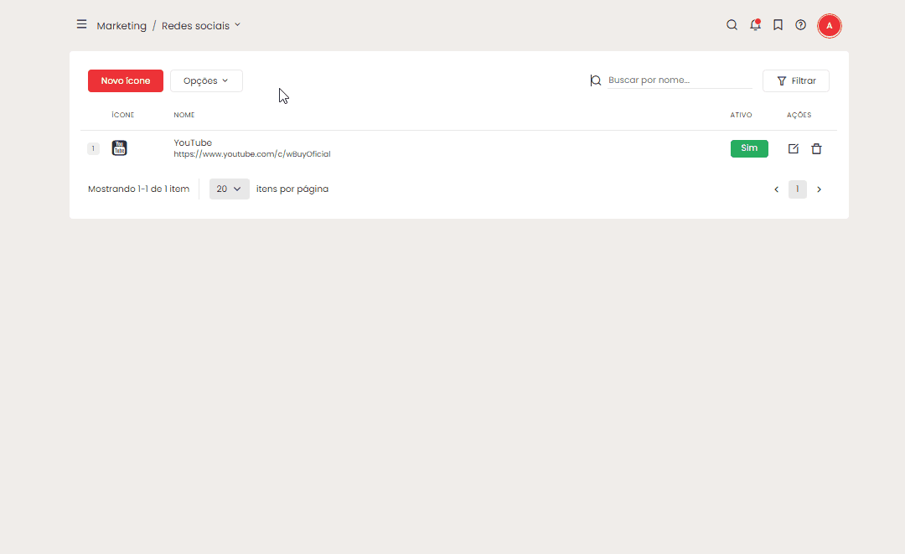This screenshot has width=905, height=554.
Task: Focus the Buscar por nome search field
Action: click(x=680, y=80)
